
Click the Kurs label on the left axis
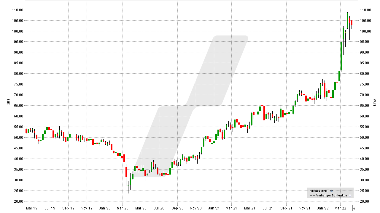tap(9, 103)
